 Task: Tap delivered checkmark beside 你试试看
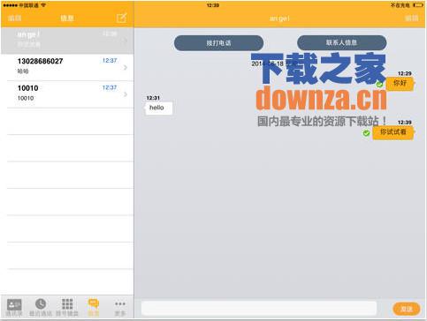coord(366,133)
